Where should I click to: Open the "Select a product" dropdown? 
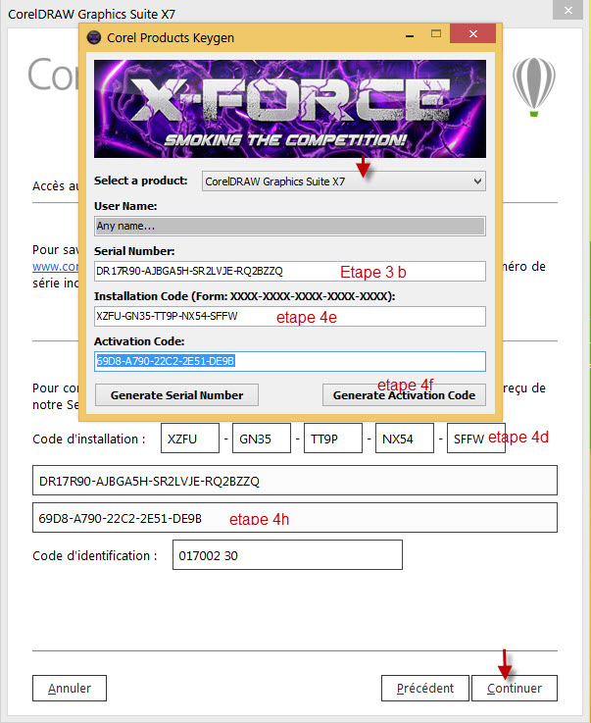click(x=343, y=181)
